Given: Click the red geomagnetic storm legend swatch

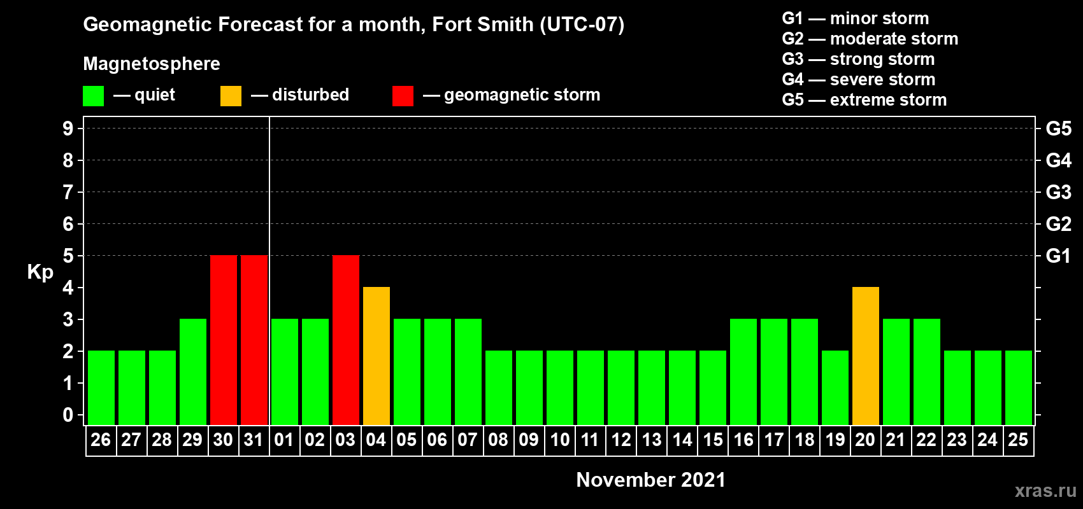Looking at the screenshot, I should coord(403,96).
